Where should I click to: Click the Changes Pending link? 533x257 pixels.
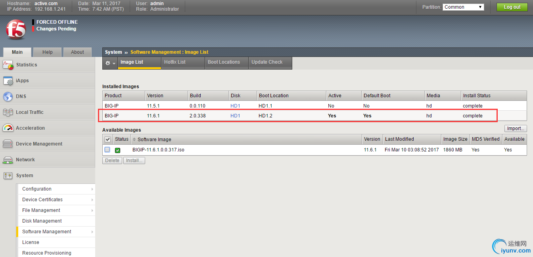coord(56,29)
